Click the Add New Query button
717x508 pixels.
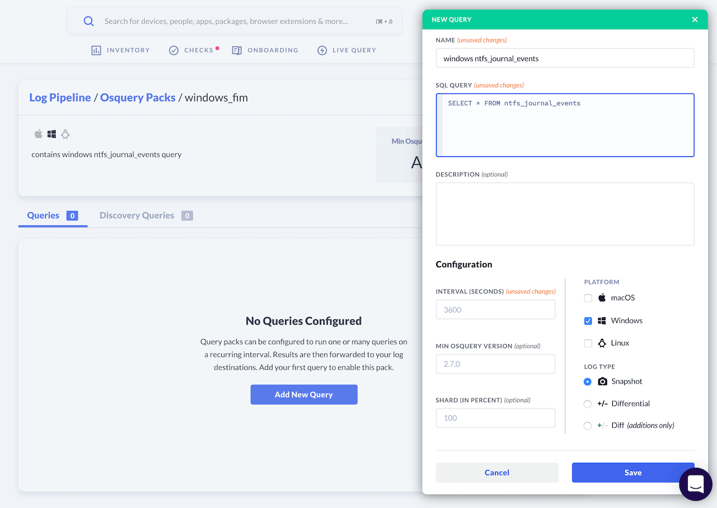tap(304, 394)
